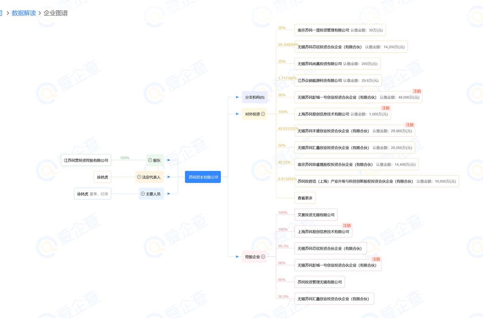Open 苏民投资管理无锡有限公司 holding node
The width and height of the screenshot is (483, 318).
320,282
